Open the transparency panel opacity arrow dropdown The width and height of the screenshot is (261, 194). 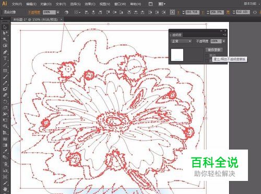224,41
